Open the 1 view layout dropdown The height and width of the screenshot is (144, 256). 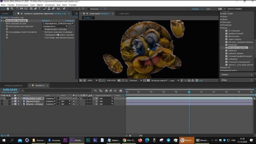(x=174, y=80)
